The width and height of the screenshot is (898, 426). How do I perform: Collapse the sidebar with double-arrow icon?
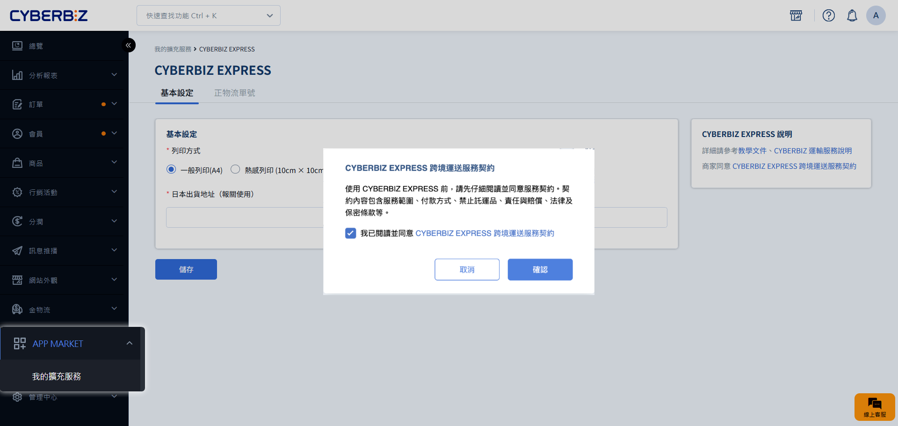point(128,45)
